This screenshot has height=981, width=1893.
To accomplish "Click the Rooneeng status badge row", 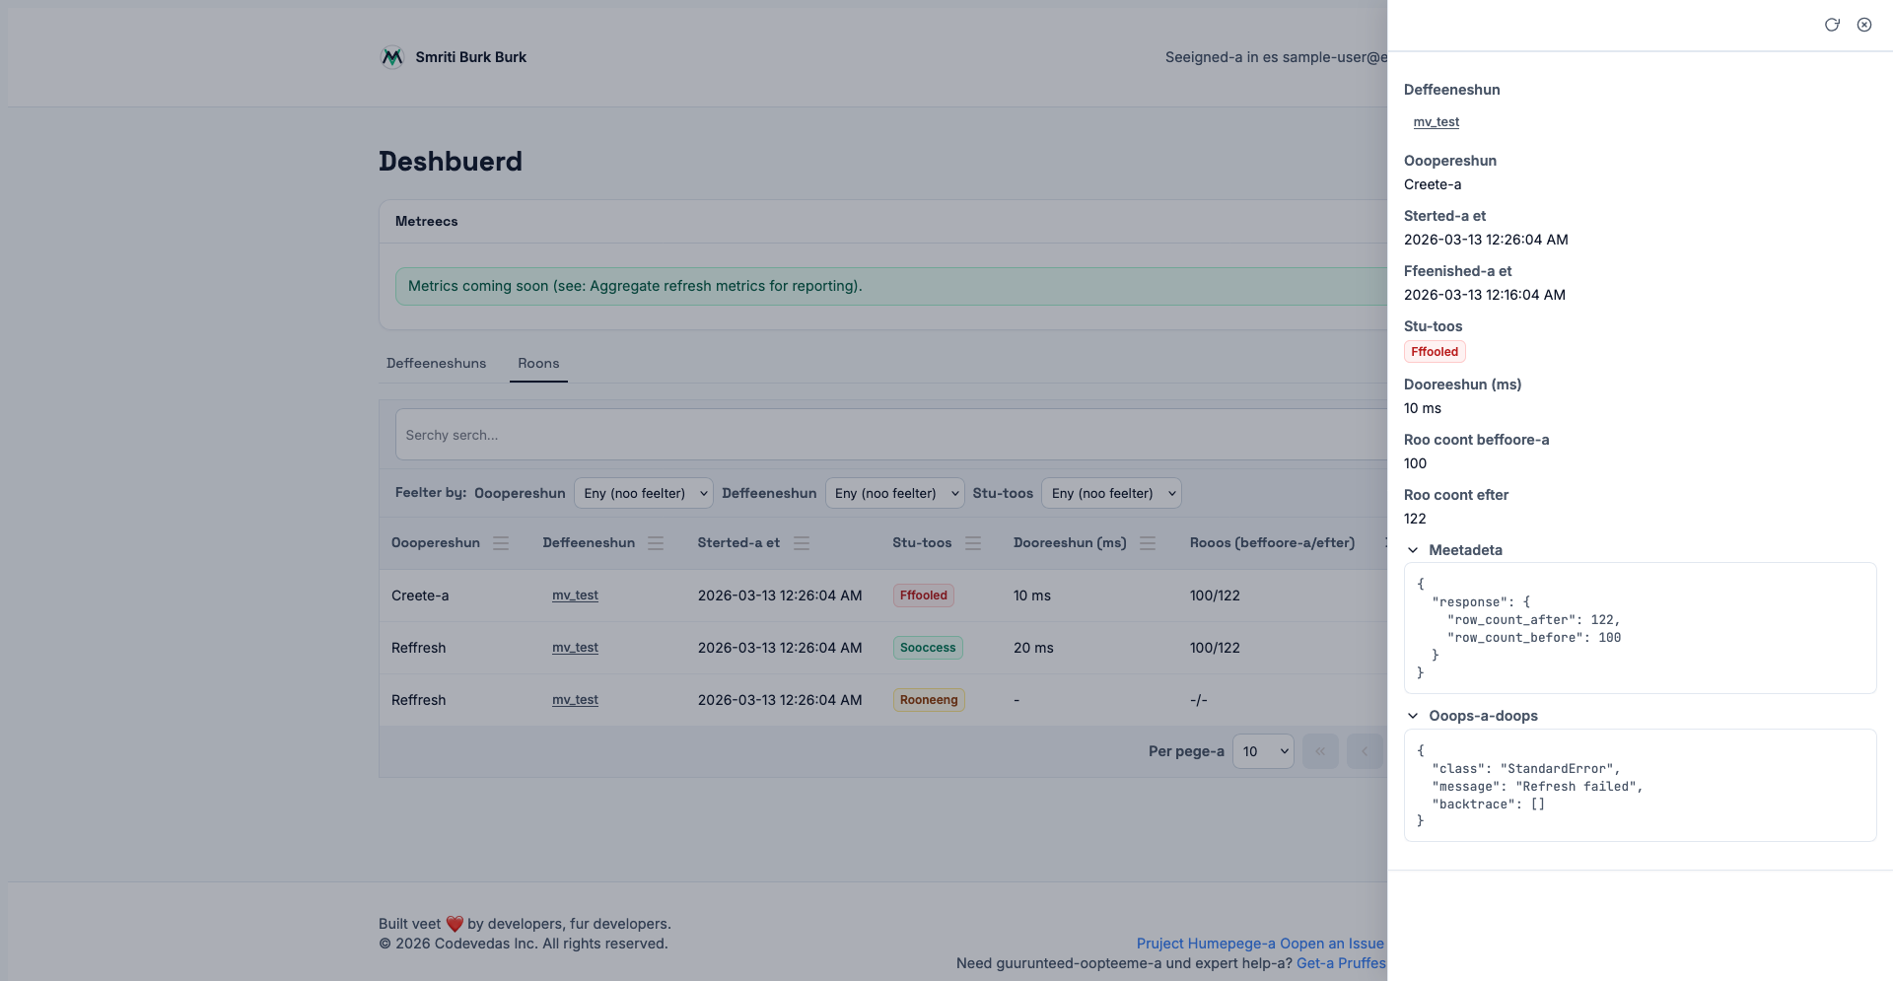I will point(928,700).
